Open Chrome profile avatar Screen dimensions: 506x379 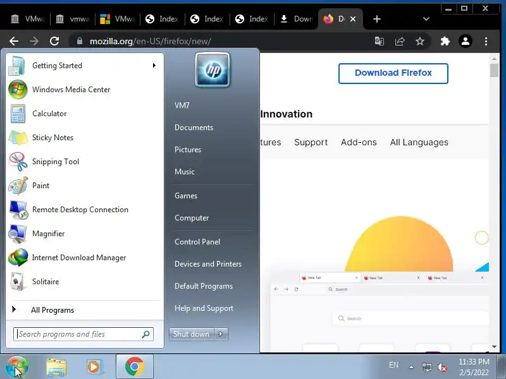click(466, 41)
